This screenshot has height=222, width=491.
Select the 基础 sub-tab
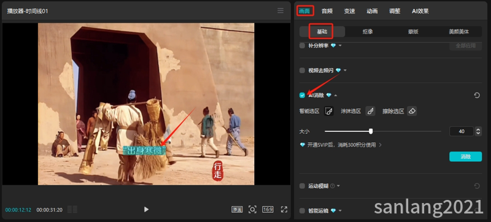pos(322,31)
